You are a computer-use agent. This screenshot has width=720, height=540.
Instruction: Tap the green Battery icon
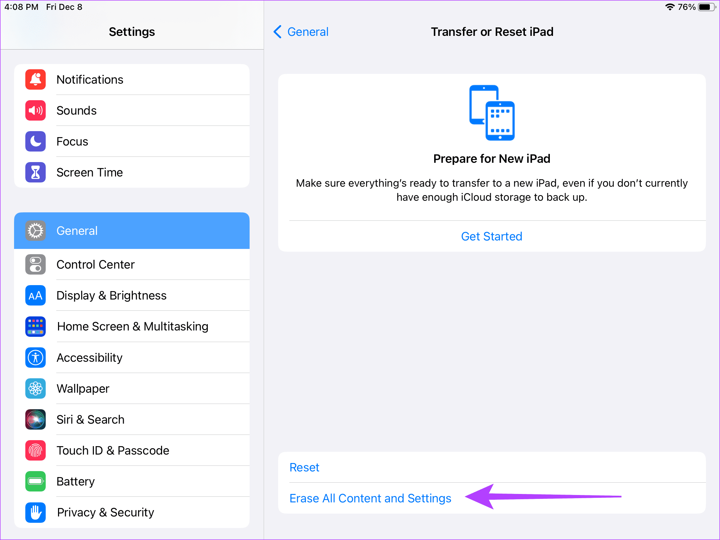pos(36,481)
